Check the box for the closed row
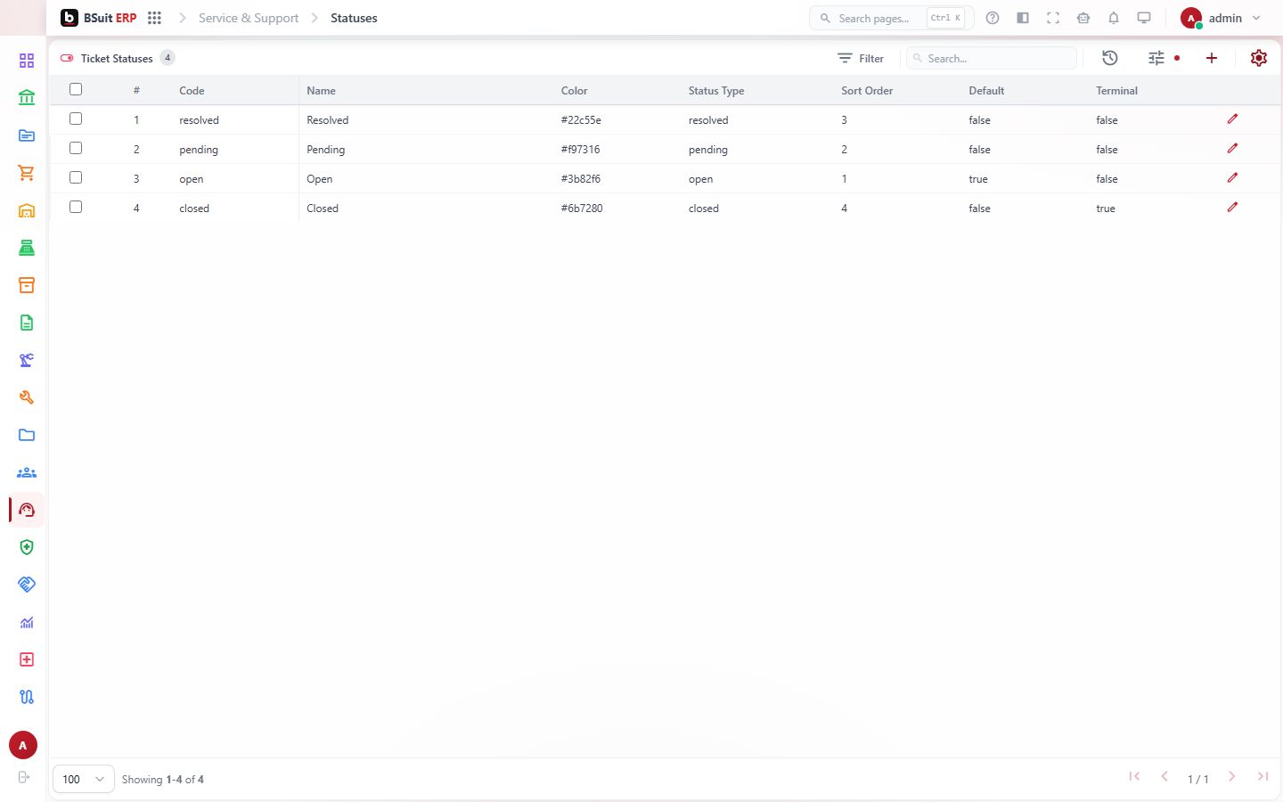This screenshot has height=802, width=1283. pos(76,207)
